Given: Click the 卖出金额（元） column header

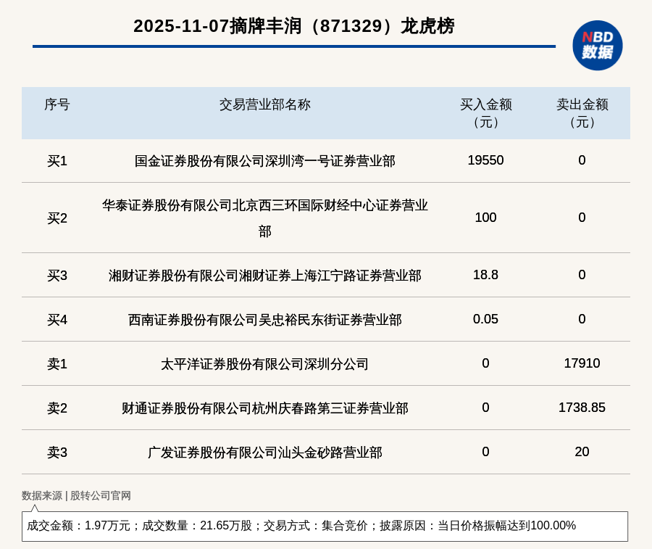Looking at the screenshot, I should coord(582,113).
